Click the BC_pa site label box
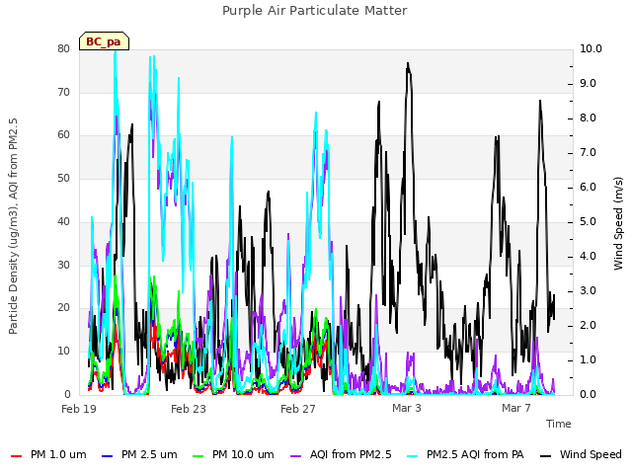Viewport: 632px width, 474px height. 104,41
